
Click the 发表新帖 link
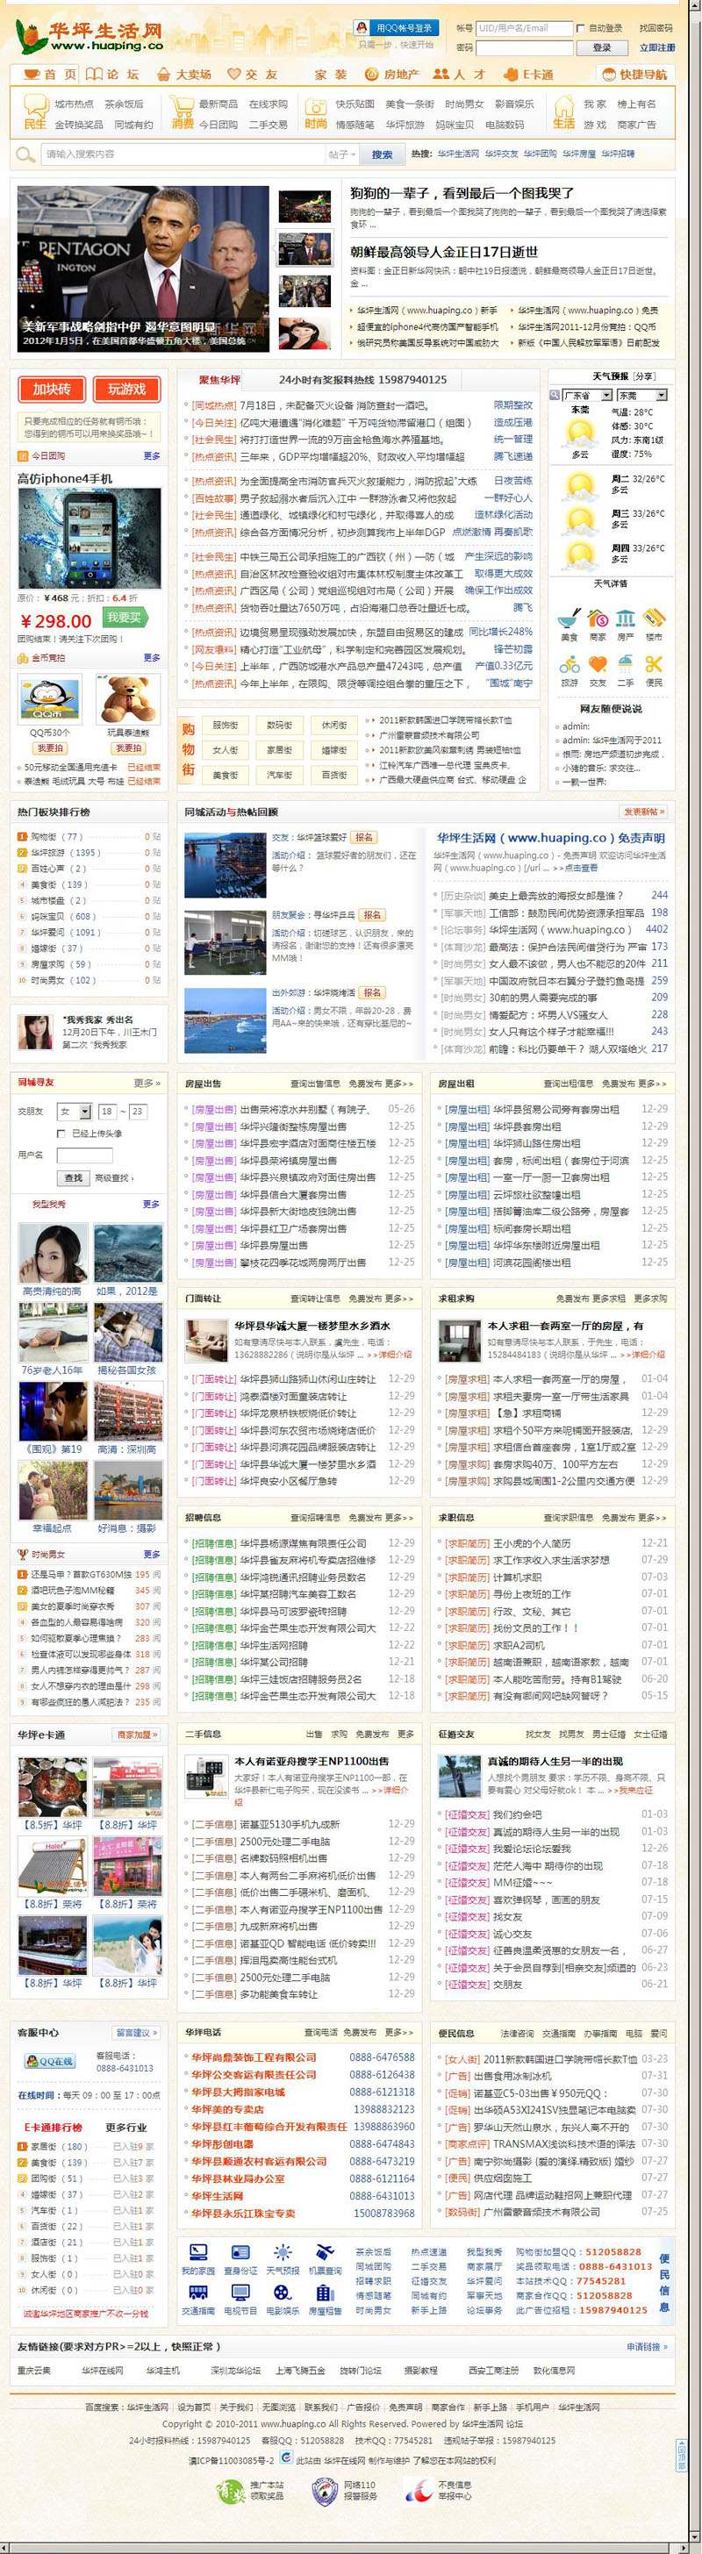click(643, 812)
